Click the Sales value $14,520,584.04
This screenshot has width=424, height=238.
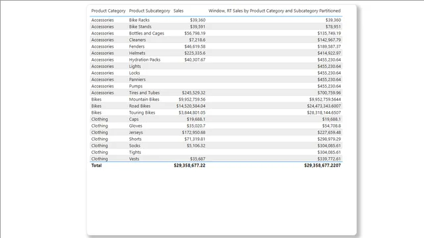coord(191,106)
